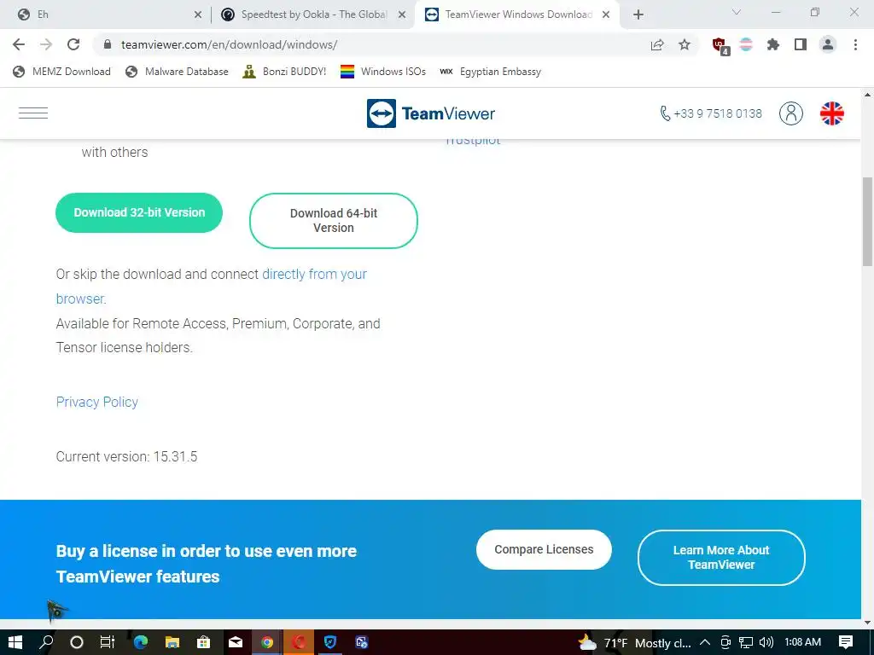
Task: Open the Windows Start menu
Action: [x=15, y=642]
